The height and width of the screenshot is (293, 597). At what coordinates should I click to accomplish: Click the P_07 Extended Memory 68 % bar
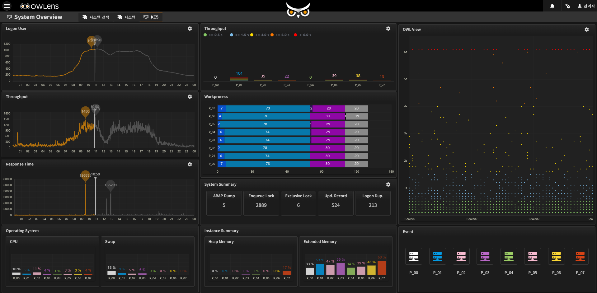pos(382,267)
